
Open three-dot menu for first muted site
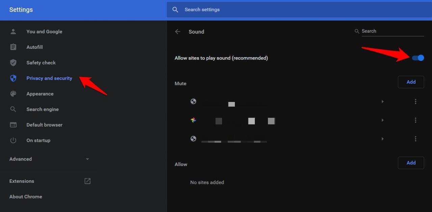[415, 102]
